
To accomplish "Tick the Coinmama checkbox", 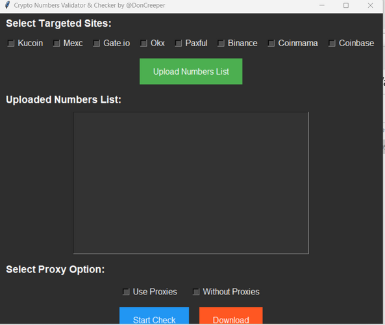I will [271, 44].
